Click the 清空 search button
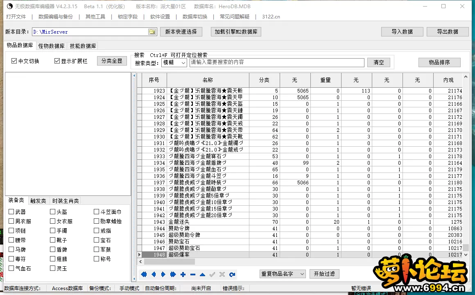Image resolution: width=475 pixels, height=295 pixels. [x=379, y=62]
